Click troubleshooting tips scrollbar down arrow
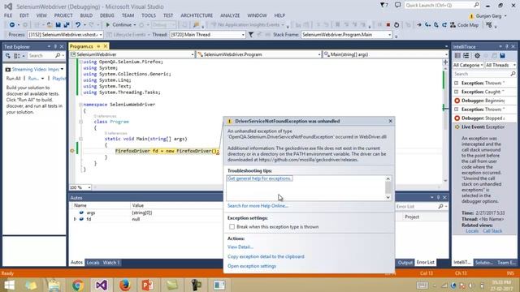Screen dimensions: 520x292 pos(388,198)
